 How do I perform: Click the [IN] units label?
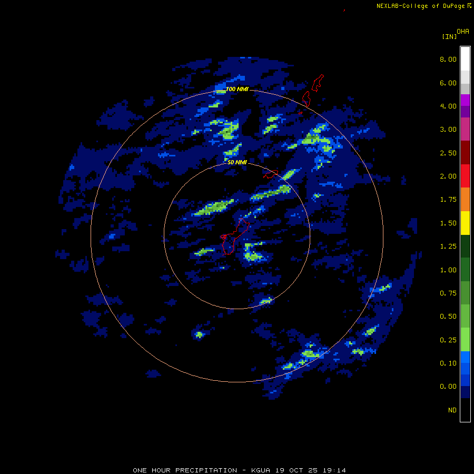click(x=449, y=36)
